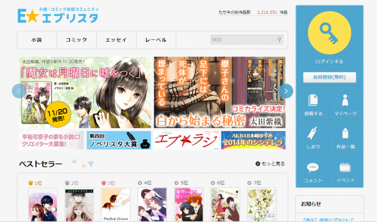Open the 1位 book cover
The height and width of the screenshot is (222, 377).
tap(42, 205)
